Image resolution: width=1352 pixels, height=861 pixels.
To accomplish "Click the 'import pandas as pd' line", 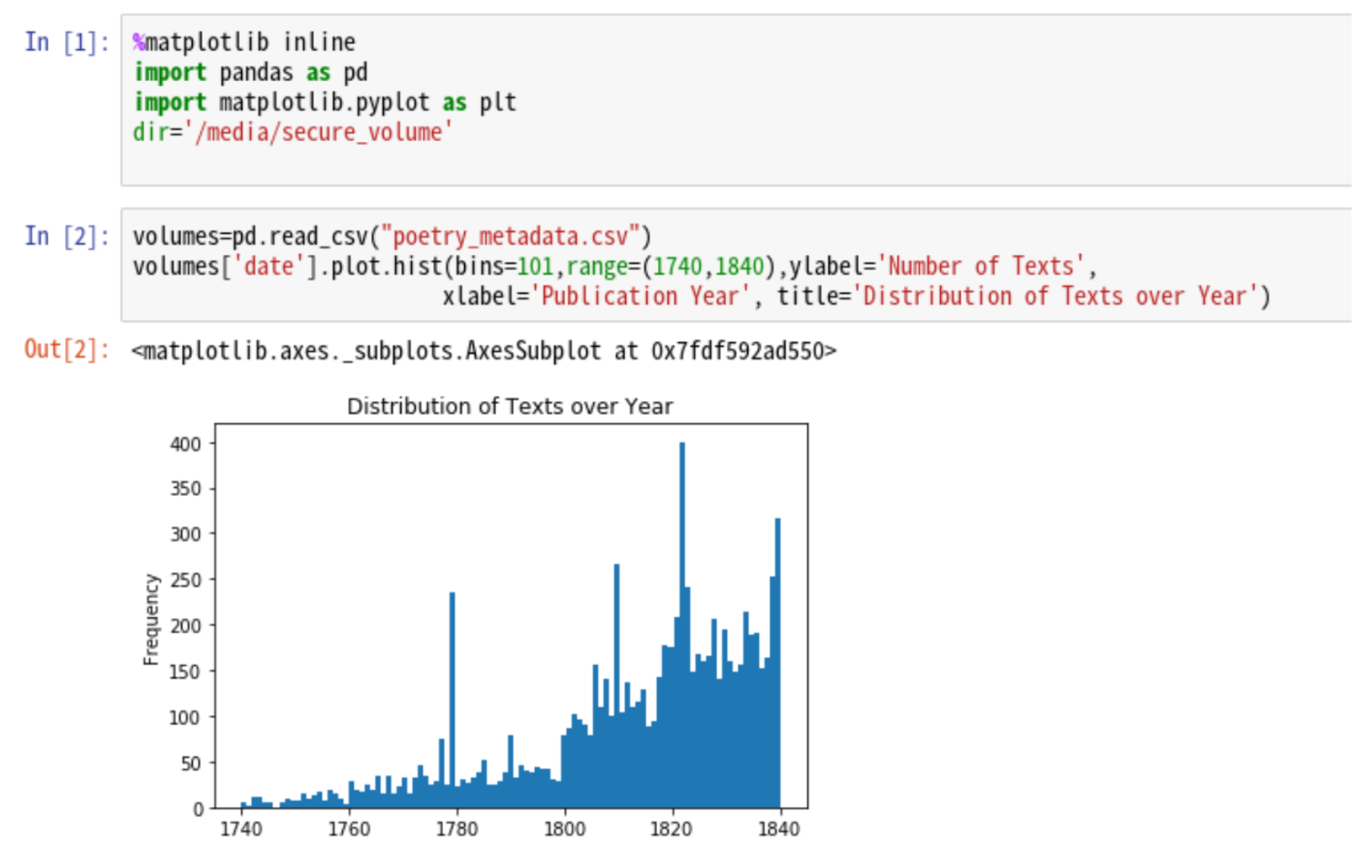I will pos(250,73).
